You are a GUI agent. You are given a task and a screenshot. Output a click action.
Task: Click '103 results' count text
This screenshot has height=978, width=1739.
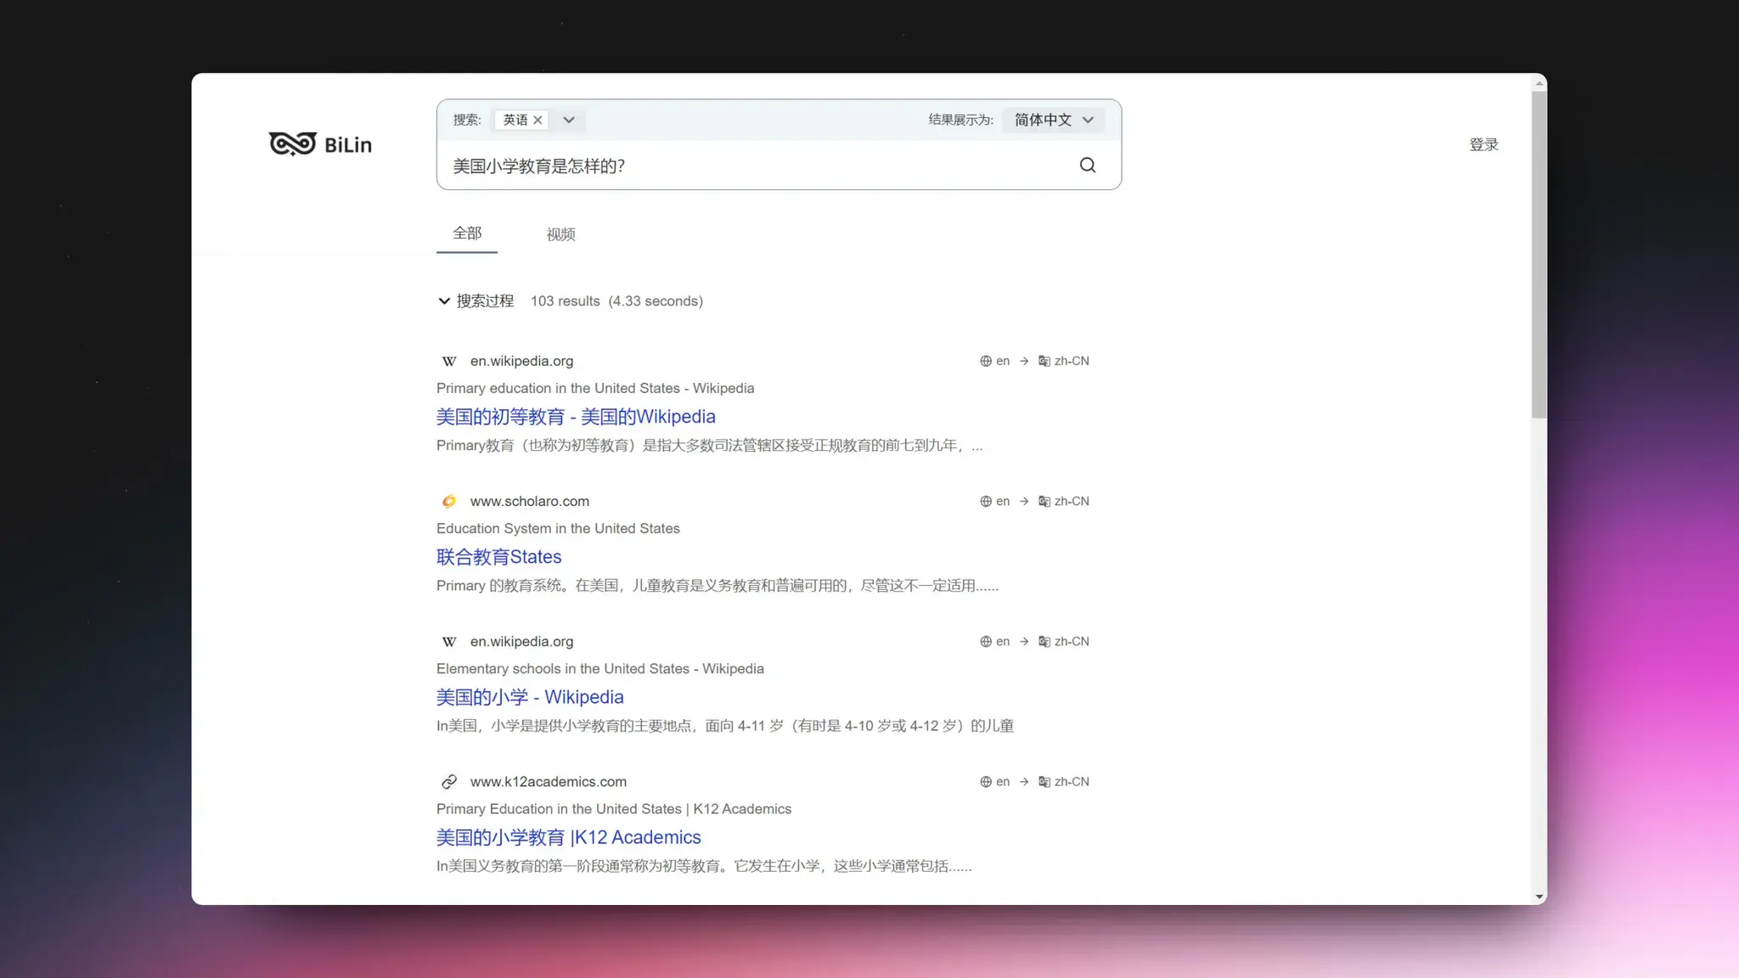coord(566,301)
